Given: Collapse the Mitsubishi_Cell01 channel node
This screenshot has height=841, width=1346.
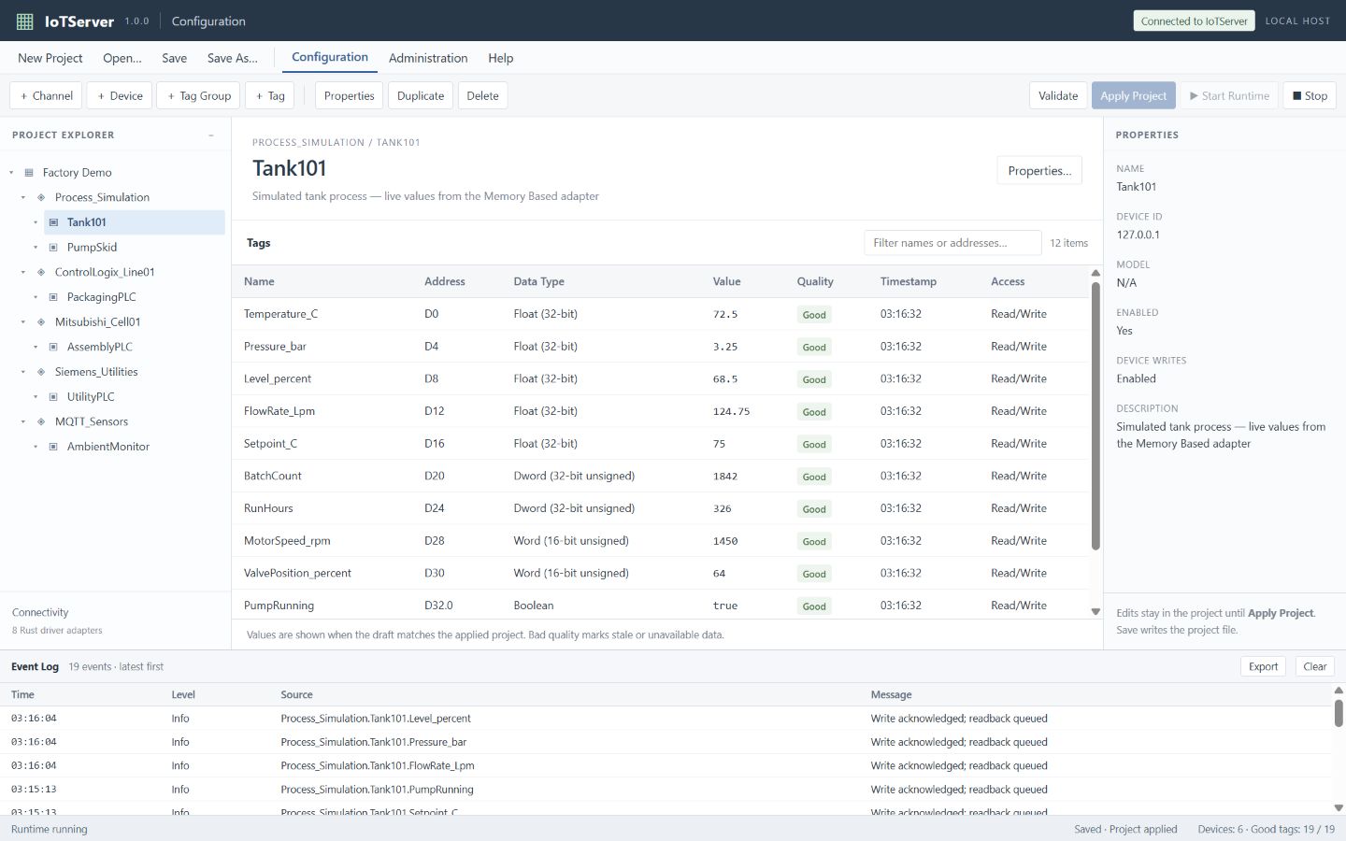Looking at the screenshot, I should click(x=23, y=322).
